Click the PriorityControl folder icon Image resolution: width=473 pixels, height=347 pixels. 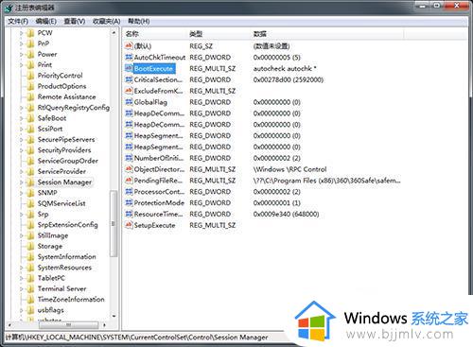pos(30,76)
